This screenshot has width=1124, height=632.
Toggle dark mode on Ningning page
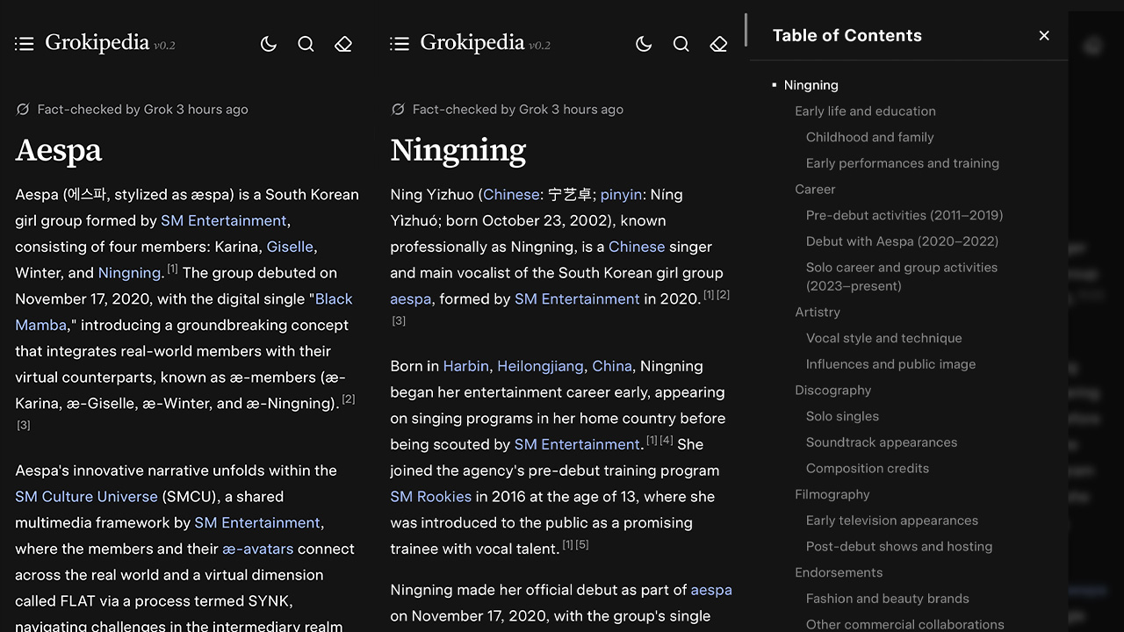pos(644,44)
